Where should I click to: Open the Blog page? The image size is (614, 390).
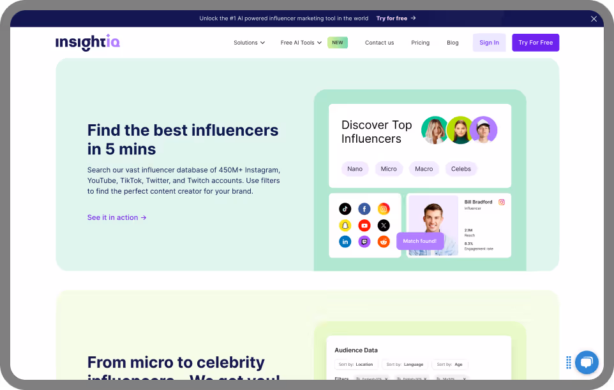(453, 43)
